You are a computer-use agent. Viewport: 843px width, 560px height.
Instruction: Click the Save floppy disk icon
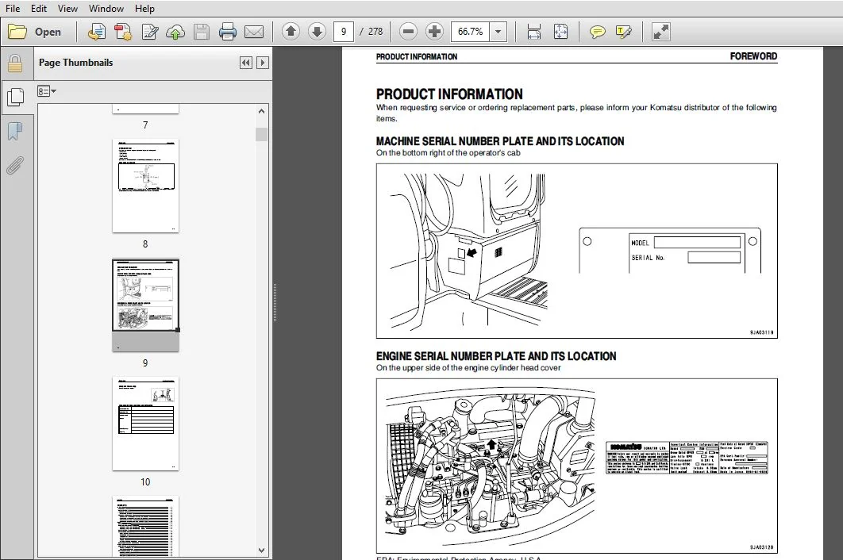pyautogui.click(x=202, y=32)
